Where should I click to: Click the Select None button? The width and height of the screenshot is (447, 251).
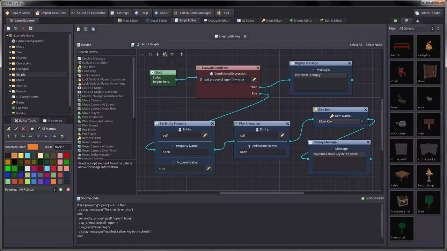tap(374, 45)
